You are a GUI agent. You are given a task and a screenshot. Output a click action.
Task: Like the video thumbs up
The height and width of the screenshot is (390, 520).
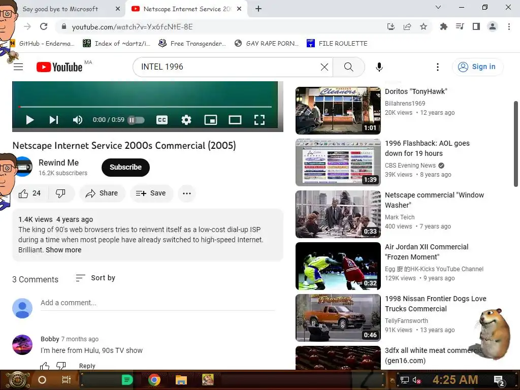pos(29,193)
